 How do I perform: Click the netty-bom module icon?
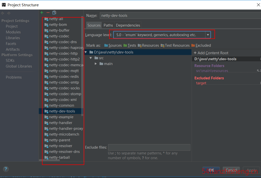coord(46,25)
